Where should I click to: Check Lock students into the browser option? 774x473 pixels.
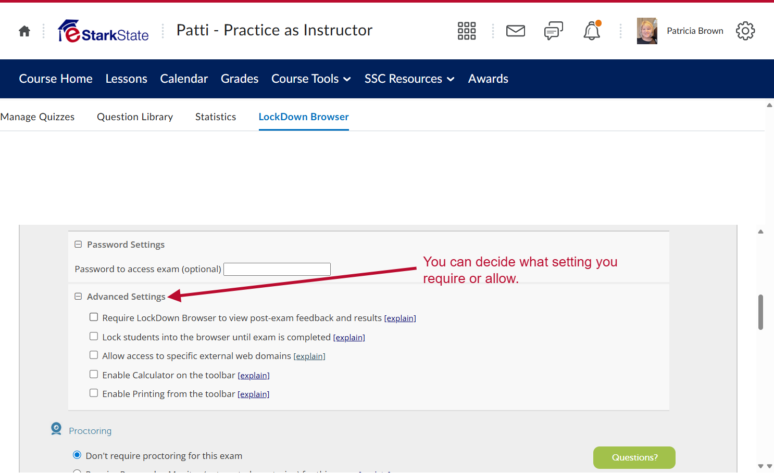point(94,336)
